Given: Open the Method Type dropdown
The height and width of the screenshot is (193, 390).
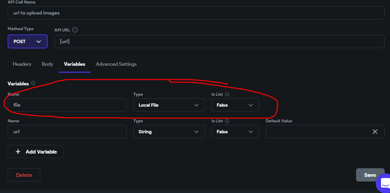Looking at the screenshot, I should [27, 41].
